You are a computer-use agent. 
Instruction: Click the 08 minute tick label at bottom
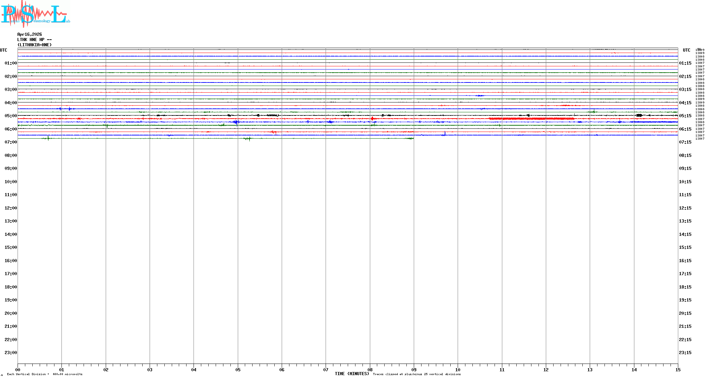370,370
